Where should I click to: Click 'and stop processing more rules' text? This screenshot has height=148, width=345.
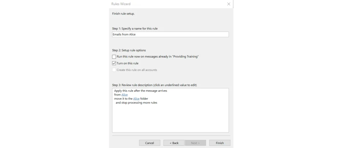click(136, 103)
